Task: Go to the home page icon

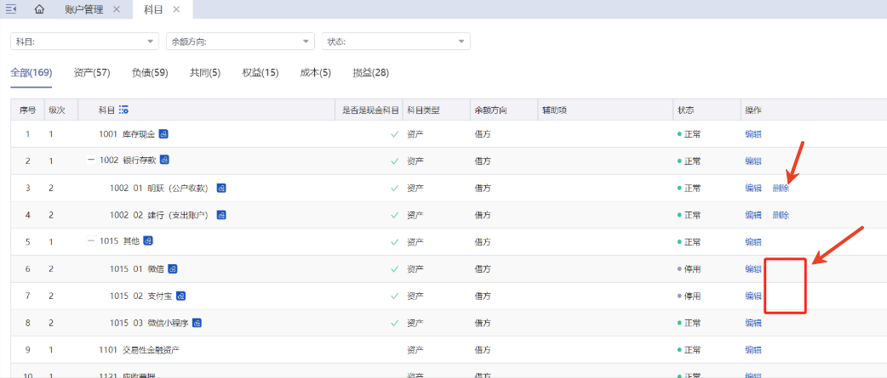Action: coord(39,9)
